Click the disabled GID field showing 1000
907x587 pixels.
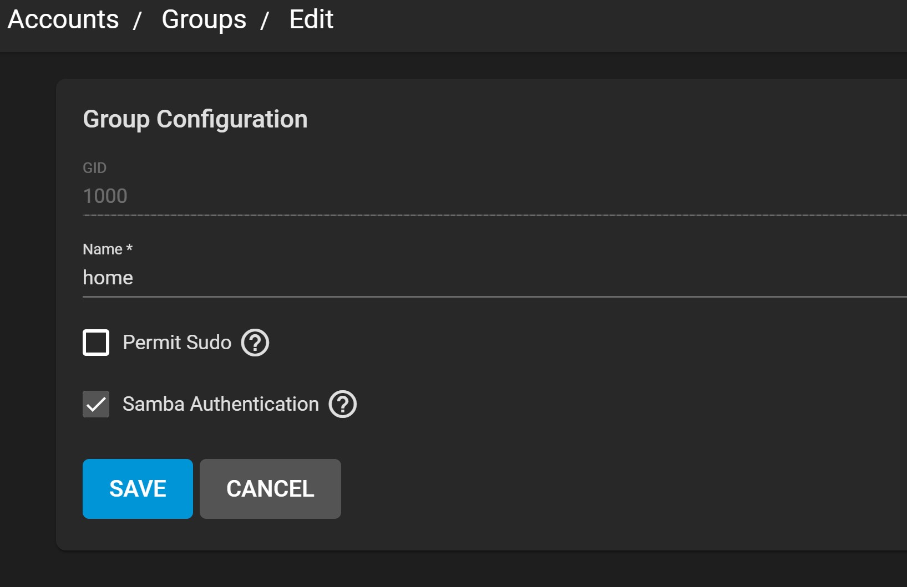[x=444, y=196]
